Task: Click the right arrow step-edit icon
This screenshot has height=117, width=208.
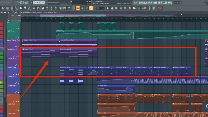Action: [x=82, y=8]
